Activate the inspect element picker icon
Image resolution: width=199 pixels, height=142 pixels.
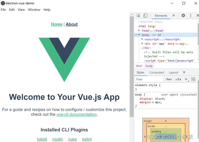point(138,16)
